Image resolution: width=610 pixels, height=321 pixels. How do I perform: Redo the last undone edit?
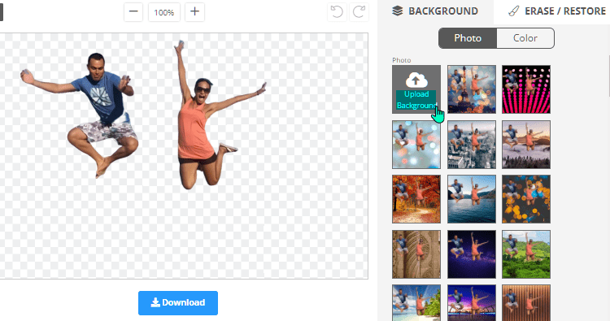(359, 12)
